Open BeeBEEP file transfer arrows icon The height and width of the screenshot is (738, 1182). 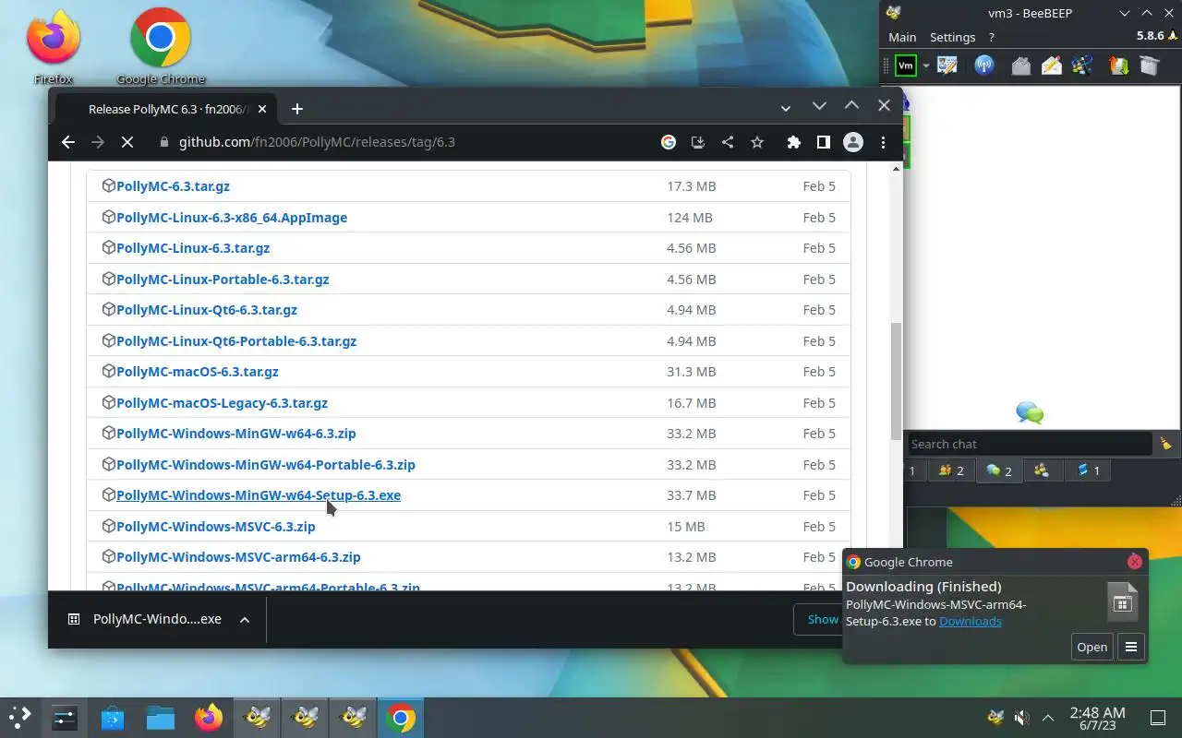[1118, 65]
